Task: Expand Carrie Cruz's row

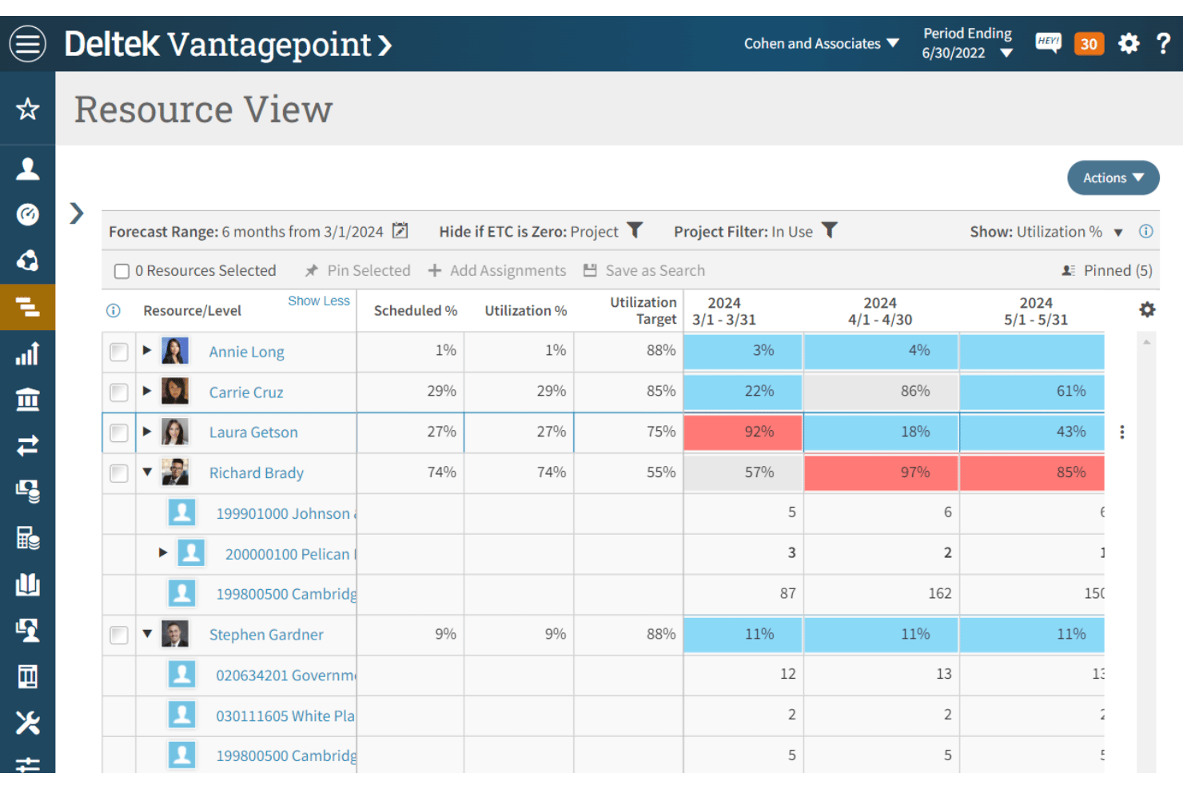Action: [147, 391]
